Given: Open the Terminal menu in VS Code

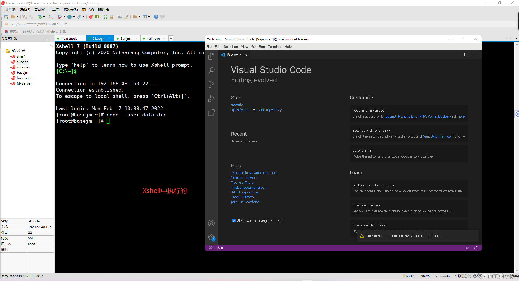Looking at the screenshot, I should coord(275,46).
